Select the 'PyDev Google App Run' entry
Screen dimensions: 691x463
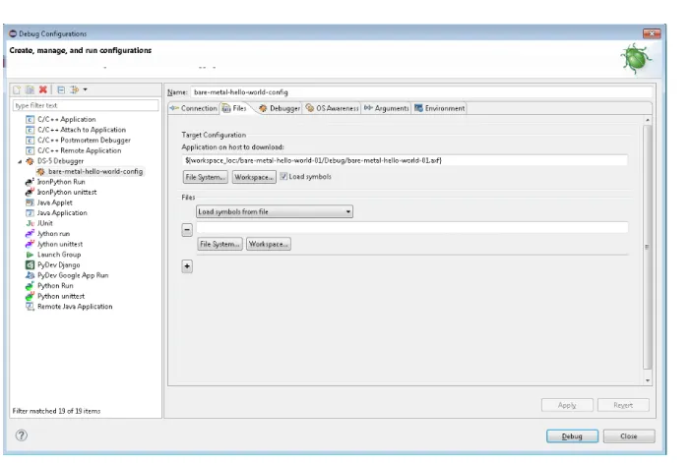pyautogui.click(x=73, y=275)
